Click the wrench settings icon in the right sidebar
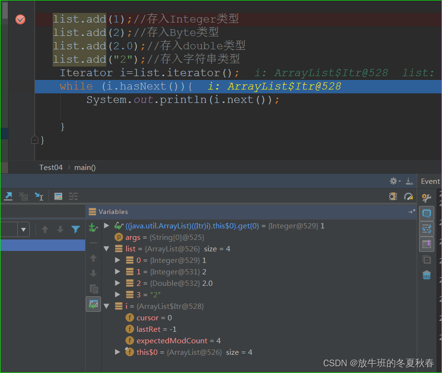 (x=427, y=198)
